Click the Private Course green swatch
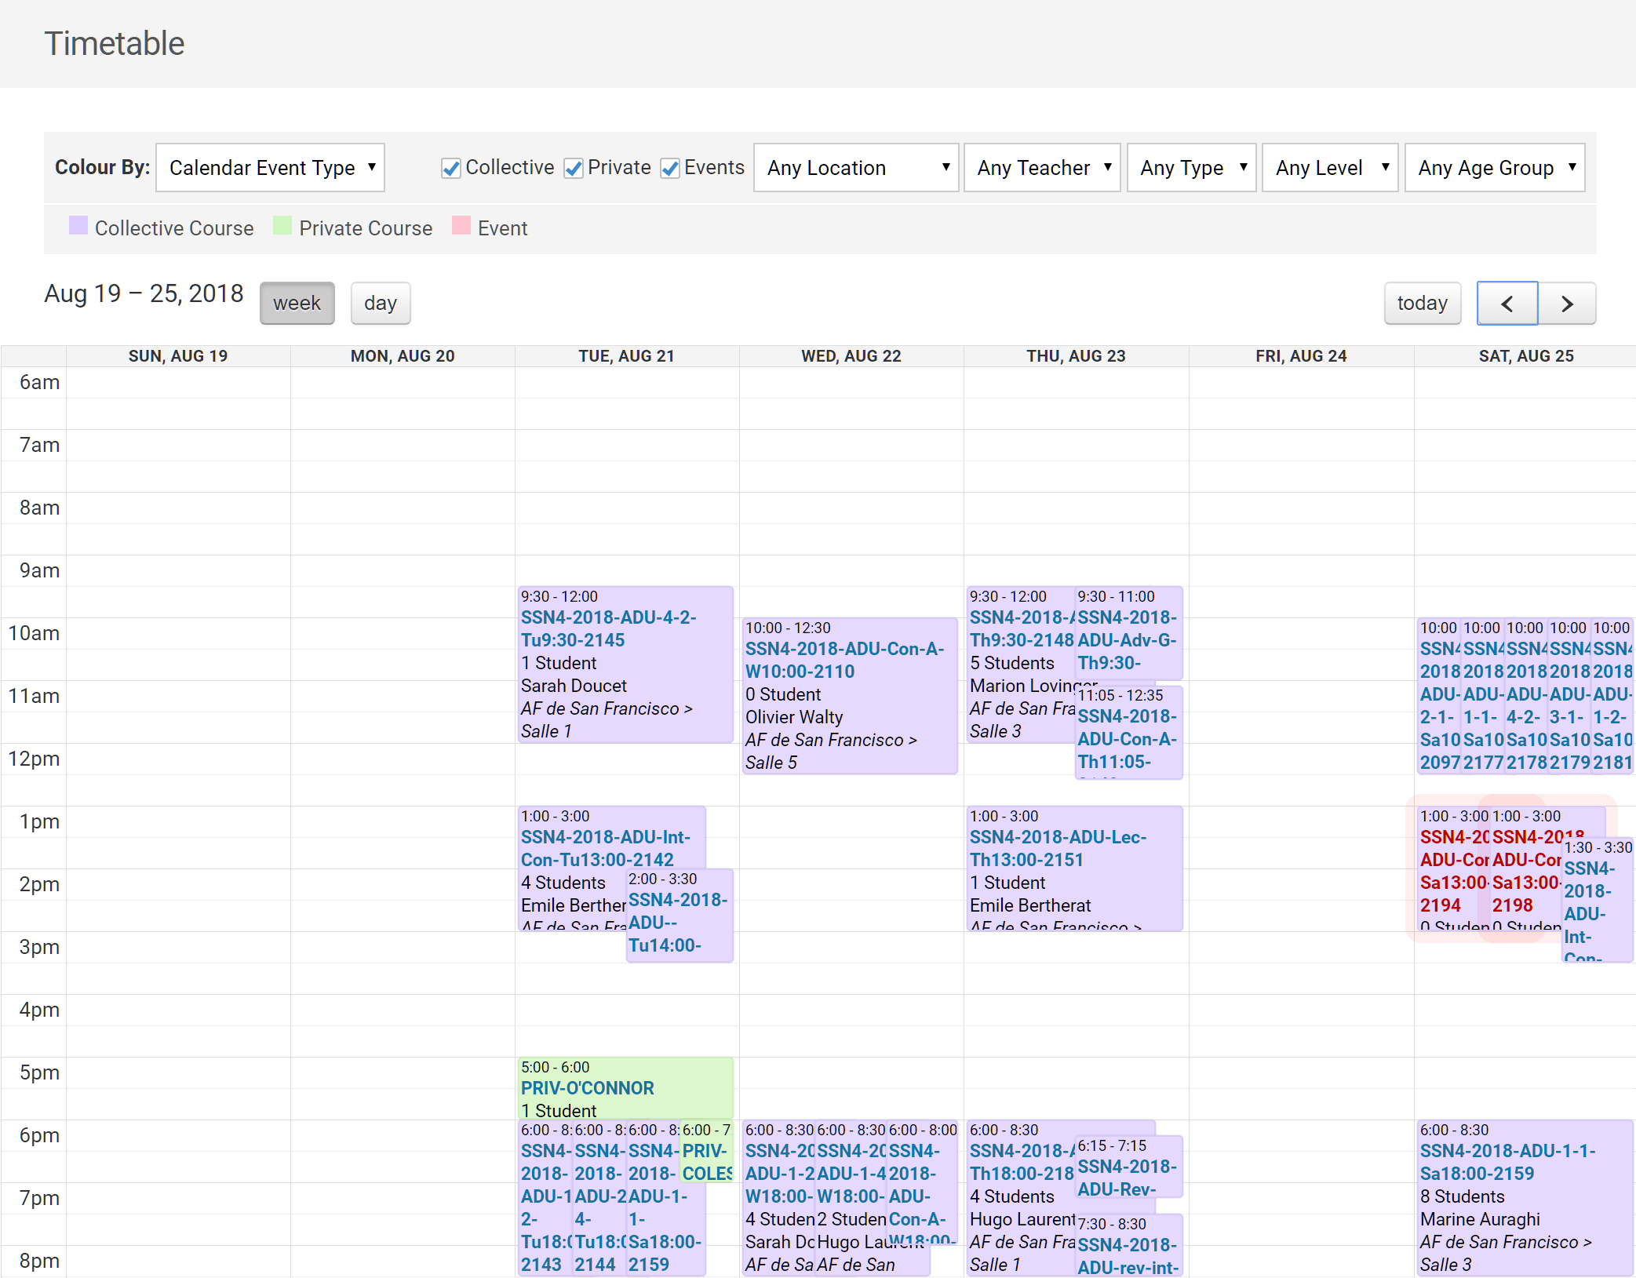Image resolution: width=1636 pixels, height=1278 pixels. point(282,226)
